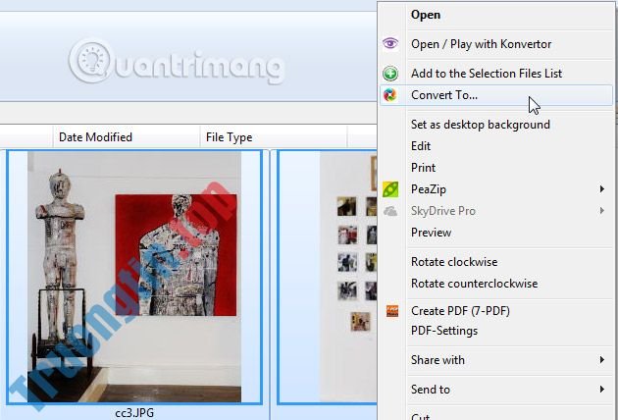Viewport: 618px width, 420px height.
Task: Choose Print from the context menu
Action: coord(423,168)
